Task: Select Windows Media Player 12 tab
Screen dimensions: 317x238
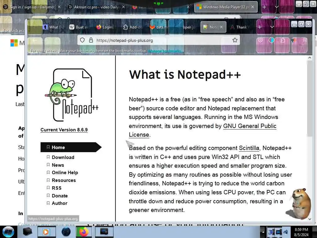Action: click(x=226, y=7)
